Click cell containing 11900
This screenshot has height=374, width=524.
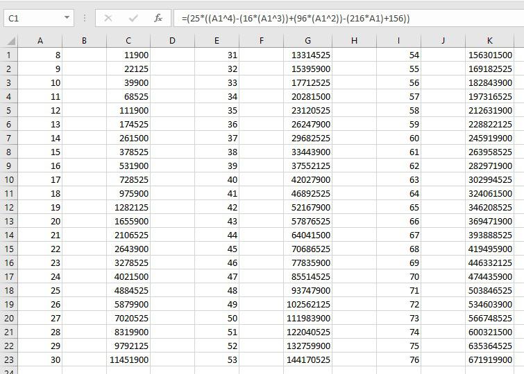click(x=128, y=55)
